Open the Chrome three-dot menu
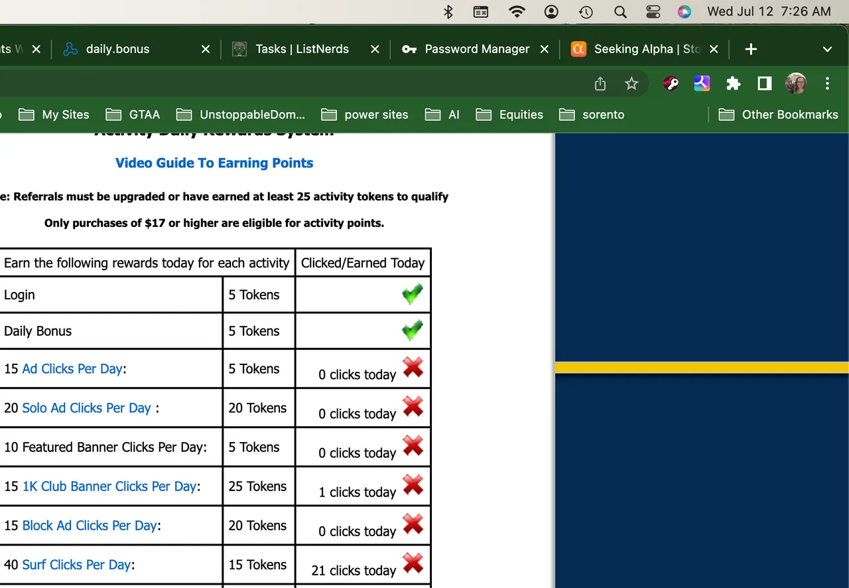 click(x=827, y=84)
